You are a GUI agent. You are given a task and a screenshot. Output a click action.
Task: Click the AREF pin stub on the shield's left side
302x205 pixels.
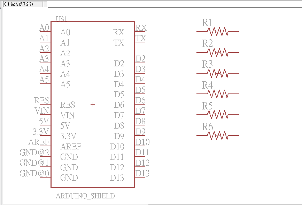(45, 146)
